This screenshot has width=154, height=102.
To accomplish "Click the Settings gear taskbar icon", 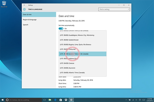I will [x=71, y=100].
